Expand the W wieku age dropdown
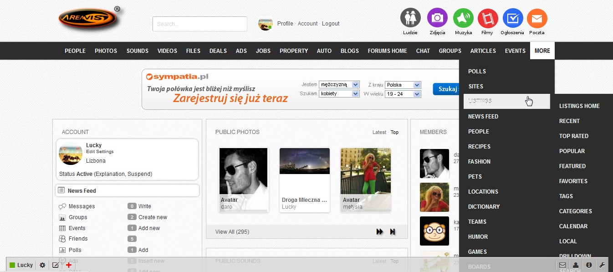The image size is (613, 272). 403,94
